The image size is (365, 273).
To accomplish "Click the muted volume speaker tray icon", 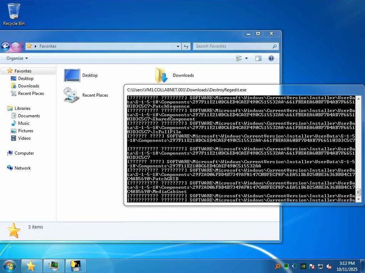I will click(329, 266).
